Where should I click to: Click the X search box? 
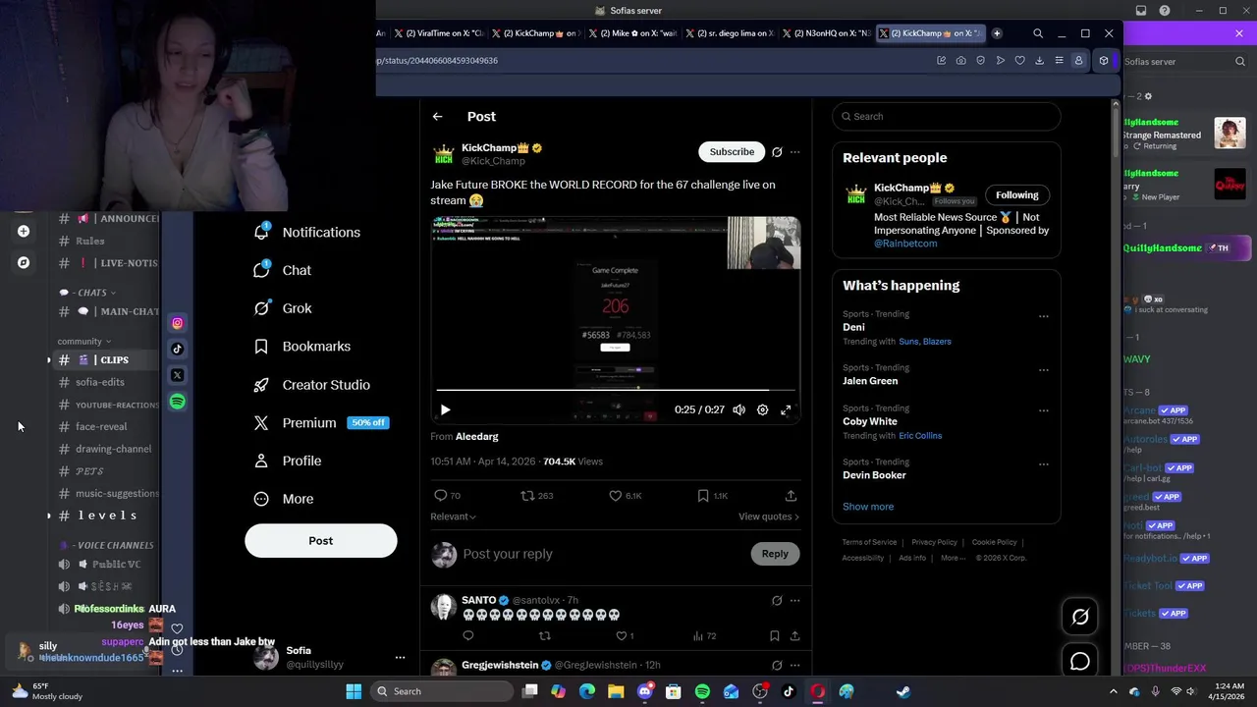coord(947,116)
